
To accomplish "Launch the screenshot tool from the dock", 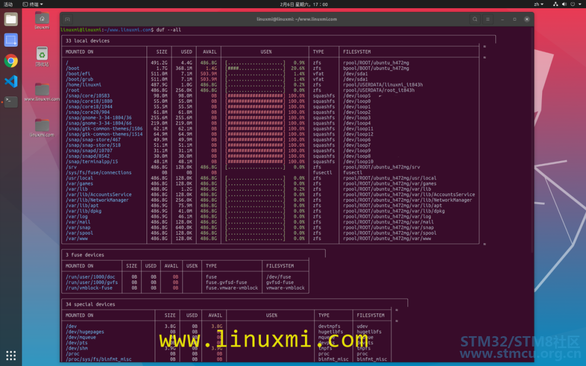I will click(11, 40).
